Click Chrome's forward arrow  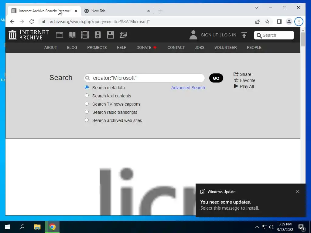22,22
